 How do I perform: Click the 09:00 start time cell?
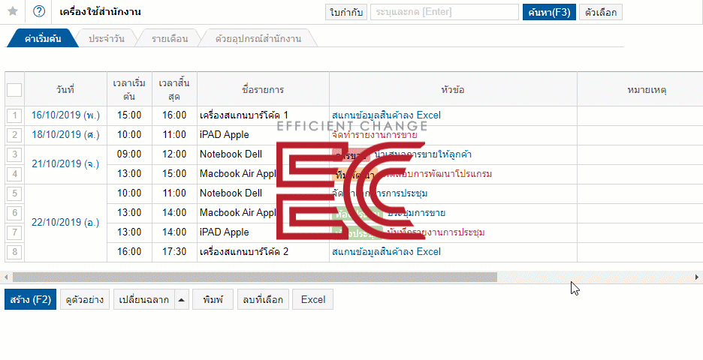tap(130, 154)
